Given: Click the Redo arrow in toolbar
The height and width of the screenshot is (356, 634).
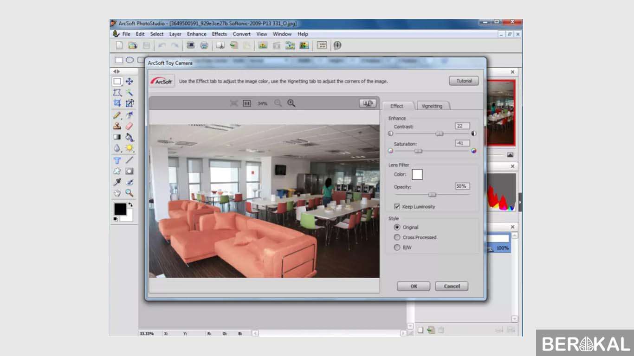Looking at the screenshot, I should coord(175,45).
